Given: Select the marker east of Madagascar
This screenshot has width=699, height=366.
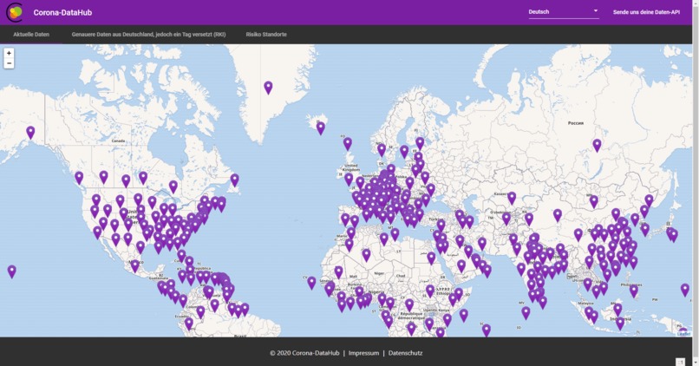Looking at the screenshot, I should (x=487, y=330).
